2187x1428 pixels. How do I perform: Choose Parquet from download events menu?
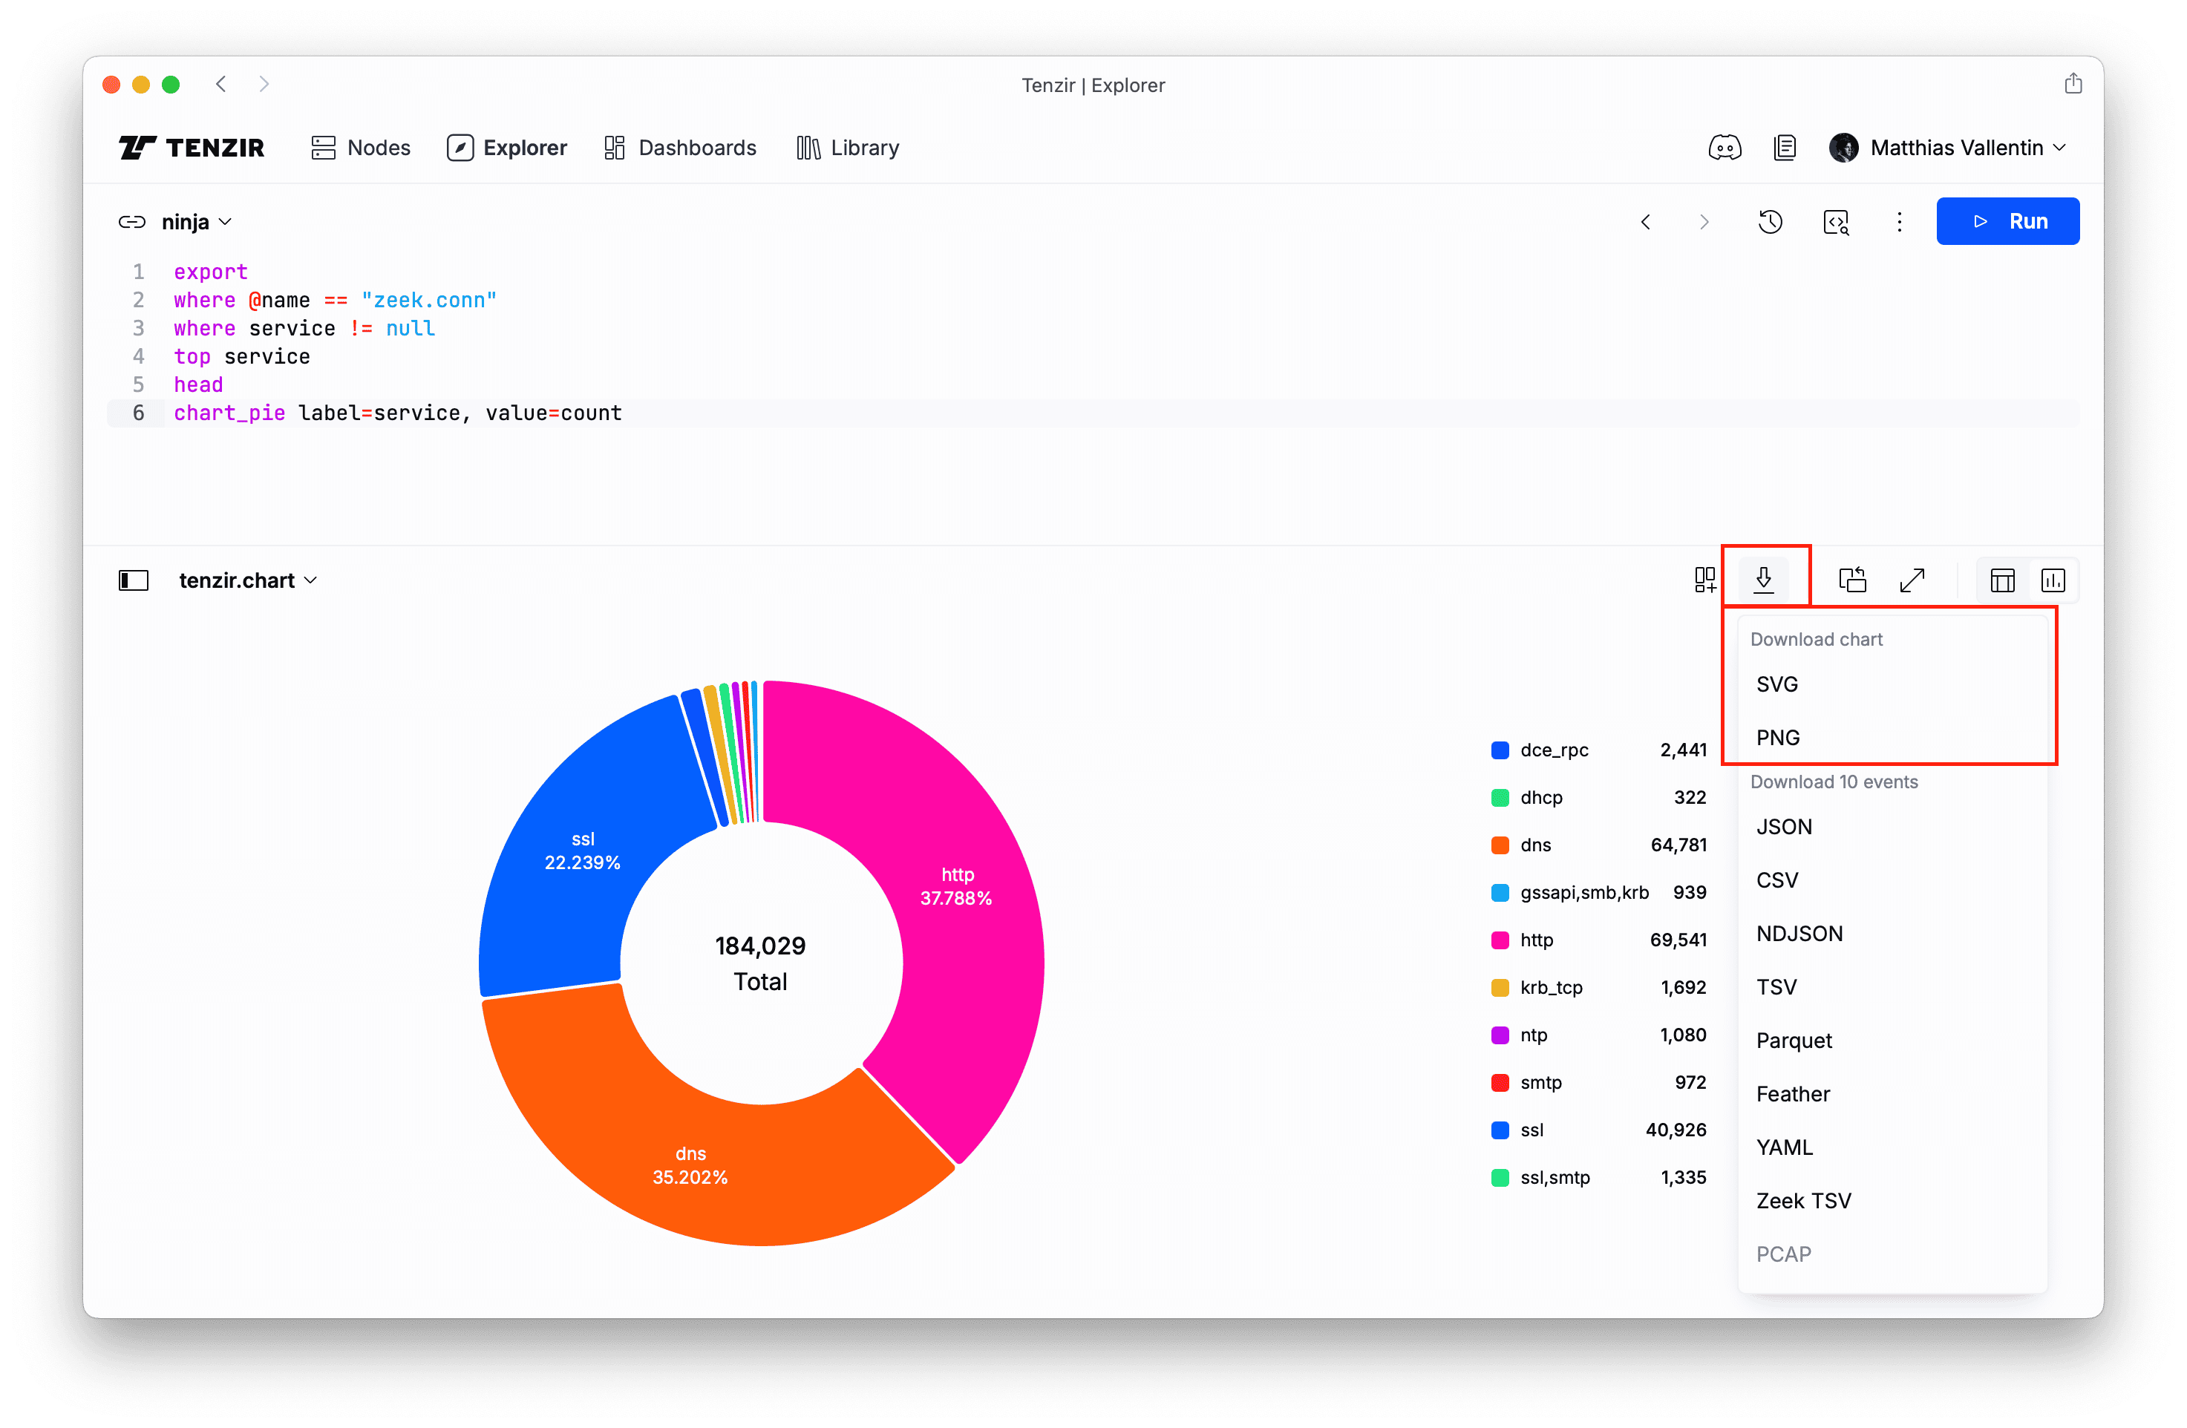pos(1793,1041)
